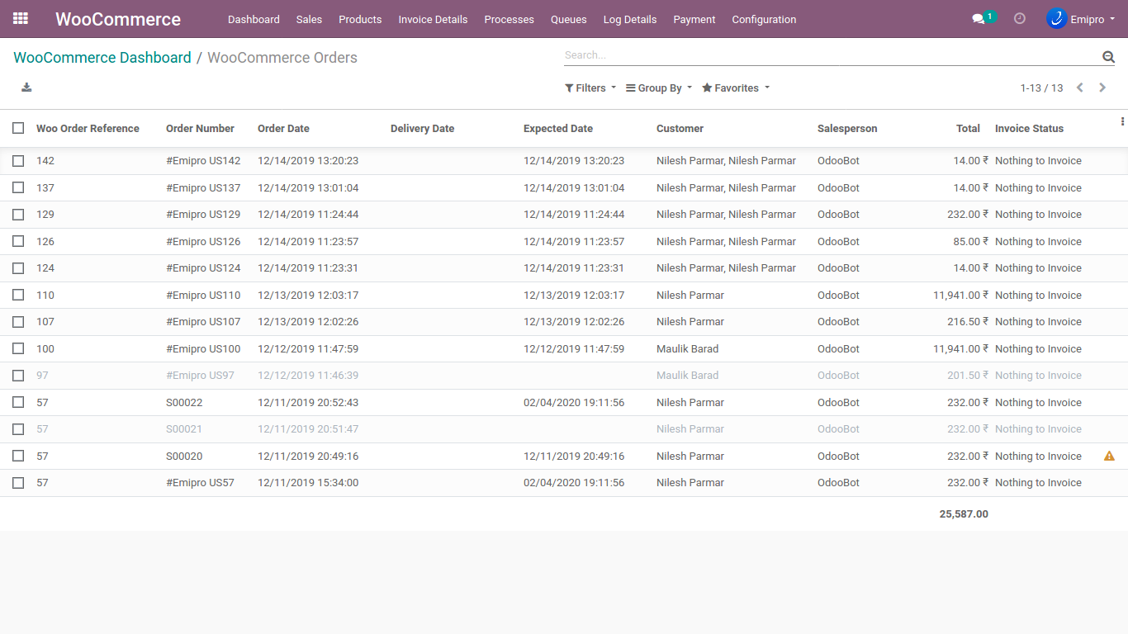1128x634 pixels.
Task: Open order #Emipro US137
Action: point(203,188)
